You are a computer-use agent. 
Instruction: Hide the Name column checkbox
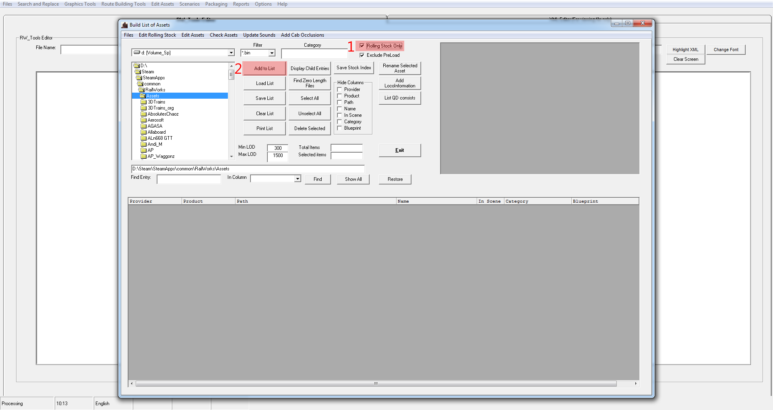(x=339, y=109)
